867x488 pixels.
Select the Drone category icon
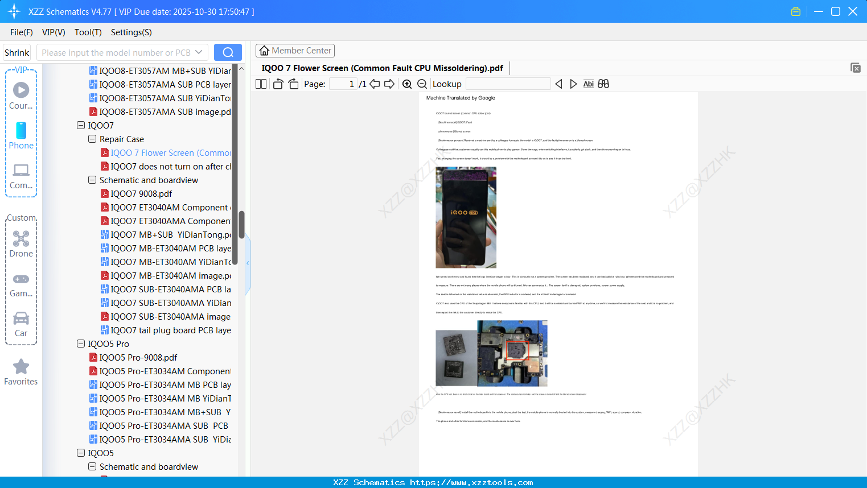[21, 244]
